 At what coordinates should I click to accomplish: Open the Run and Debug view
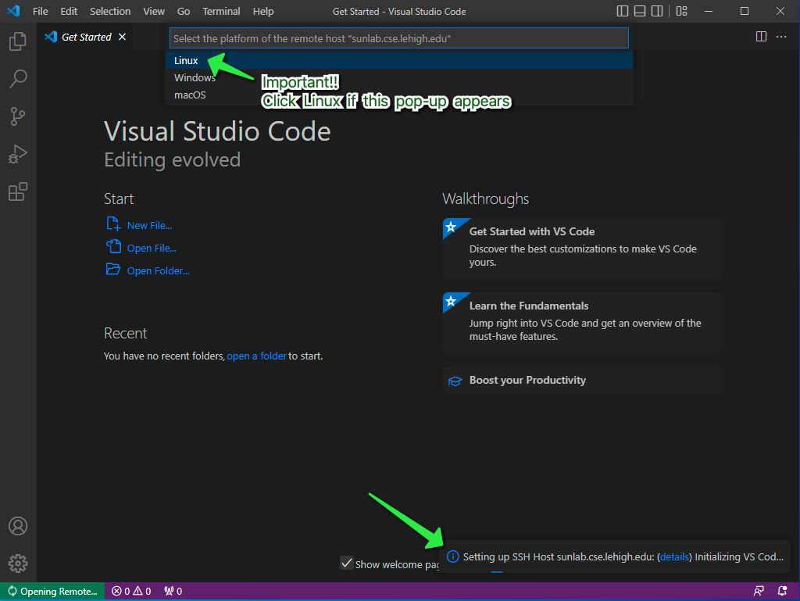coord(18,154)
